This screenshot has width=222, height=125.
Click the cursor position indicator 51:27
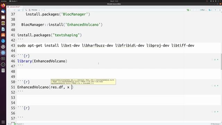(10, 124)
